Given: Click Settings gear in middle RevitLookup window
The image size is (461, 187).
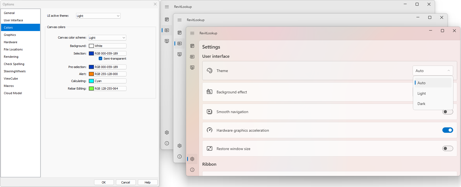Looking at the screenshot, I should pyautogui.click(x=180, y=146).
